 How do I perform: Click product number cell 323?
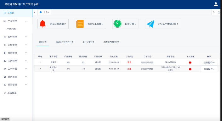68,69
